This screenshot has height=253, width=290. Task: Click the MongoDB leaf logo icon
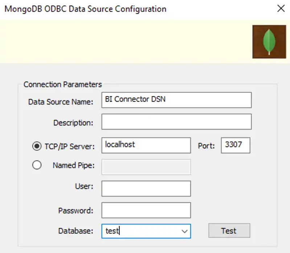pos(269,42)
